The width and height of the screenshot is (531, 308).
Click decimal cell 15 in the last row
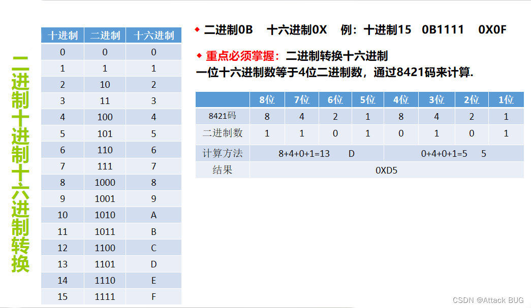coord(63,296)
